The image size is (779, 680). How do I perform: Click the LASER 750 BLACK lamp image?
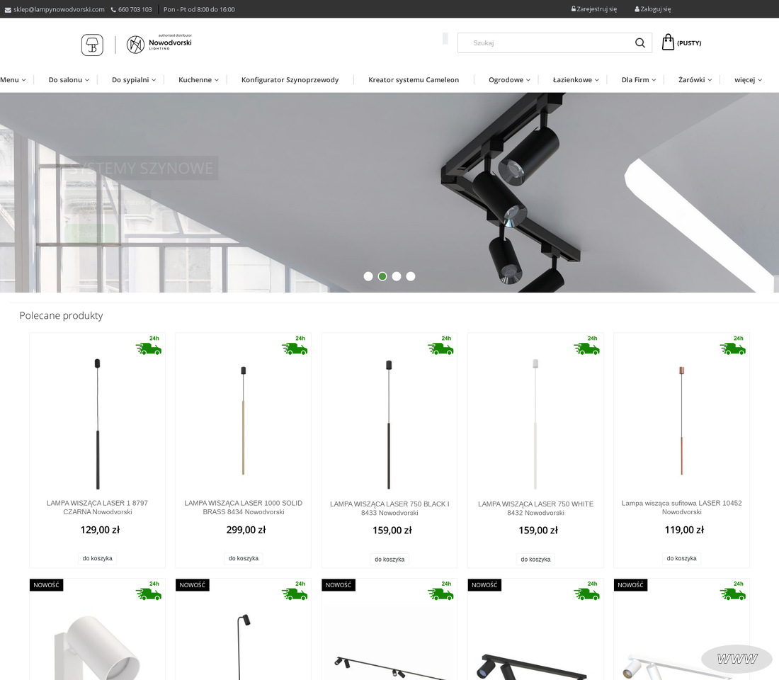pos(389,424)
